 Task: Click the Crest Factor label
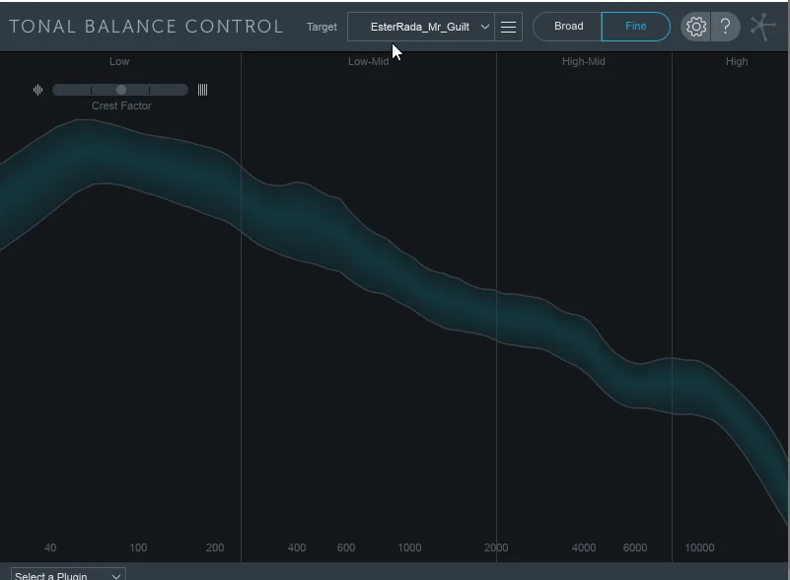point(121,106)
